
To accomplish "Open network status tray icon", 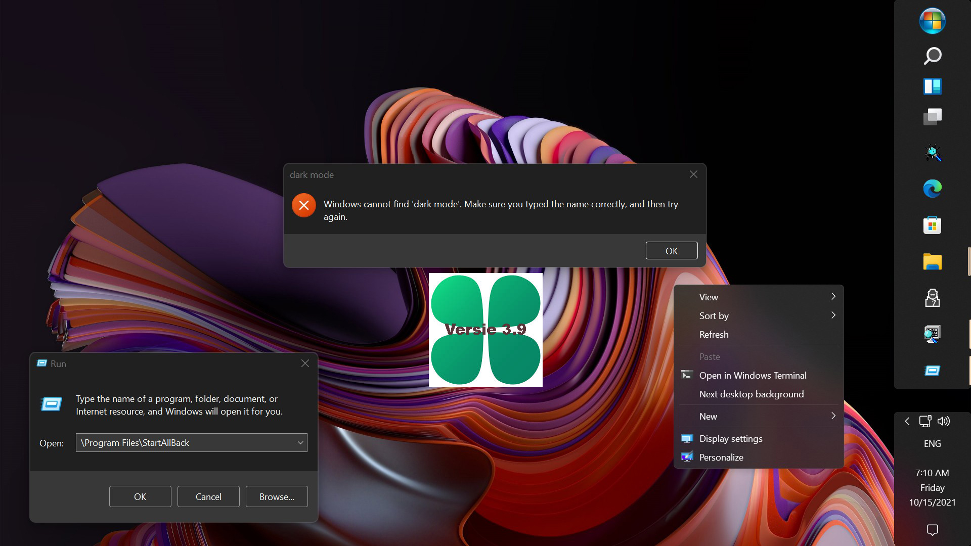I will click(925, 421).
